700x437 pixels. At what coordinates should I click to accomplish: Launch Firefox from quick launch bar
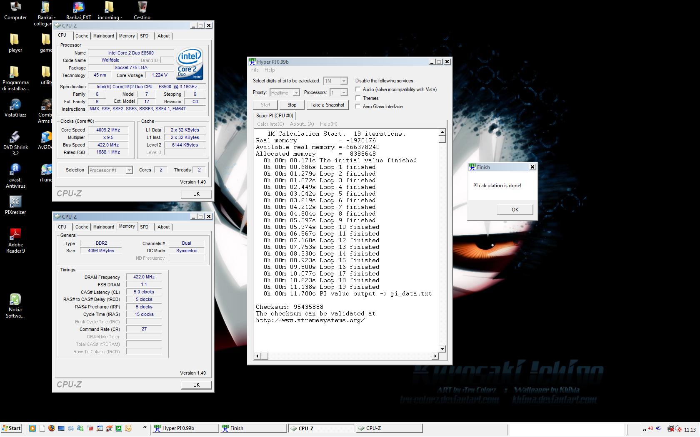pos(52,428)
